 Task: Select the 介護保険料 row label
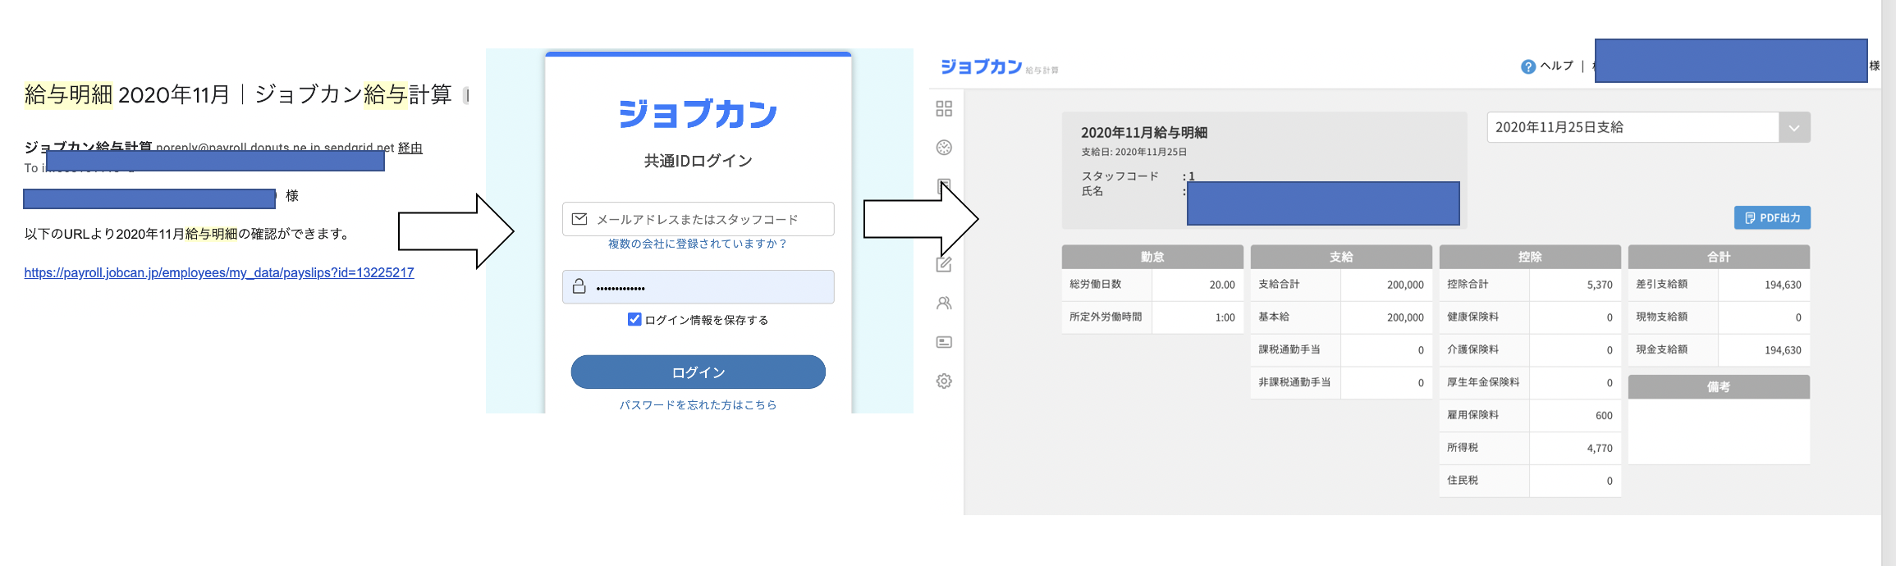point(1472,349)
